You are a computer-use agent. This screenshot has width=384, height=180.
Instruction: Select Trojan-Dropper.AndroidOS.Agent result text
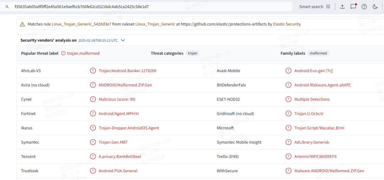point(129,128)
